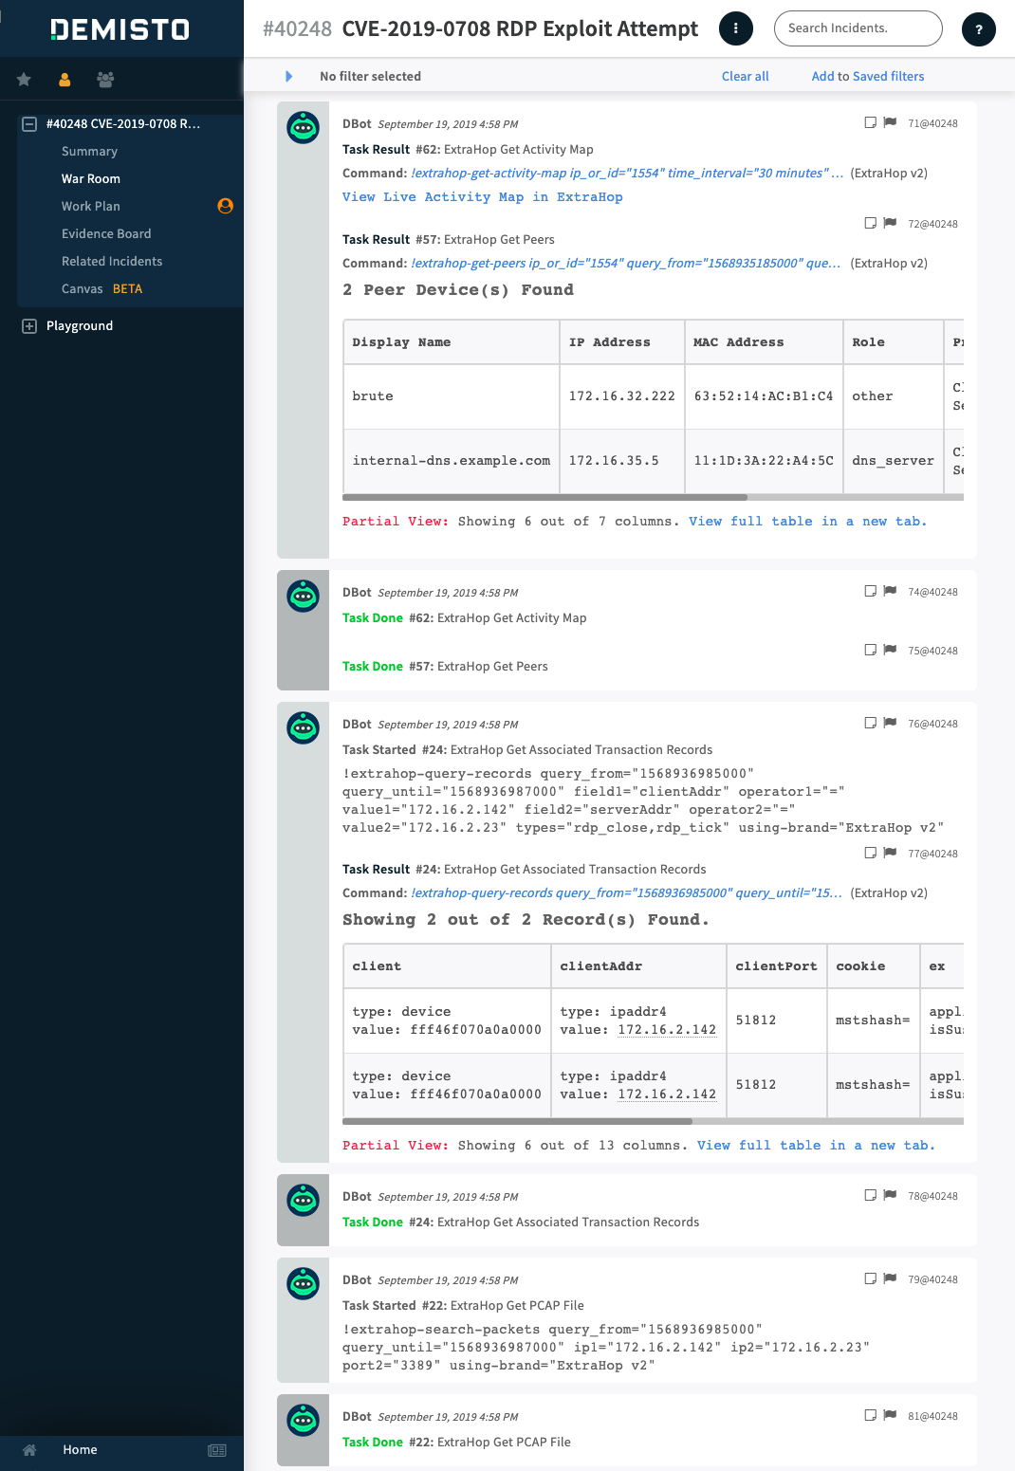Click MAC address 63:52:14:AC:B1:C4 cell
The height and width of the screenshot is (1471, 1015).
point(764,395)
